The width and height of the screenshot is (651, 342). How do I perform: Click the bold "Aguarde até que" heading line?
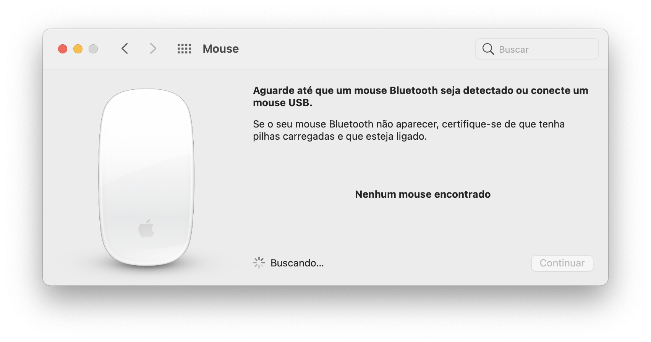421,90
